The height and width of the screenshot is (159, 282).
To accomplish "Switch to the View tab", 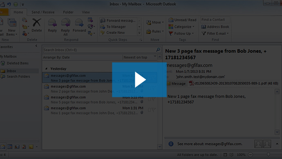I will click(x=86, y=12).
